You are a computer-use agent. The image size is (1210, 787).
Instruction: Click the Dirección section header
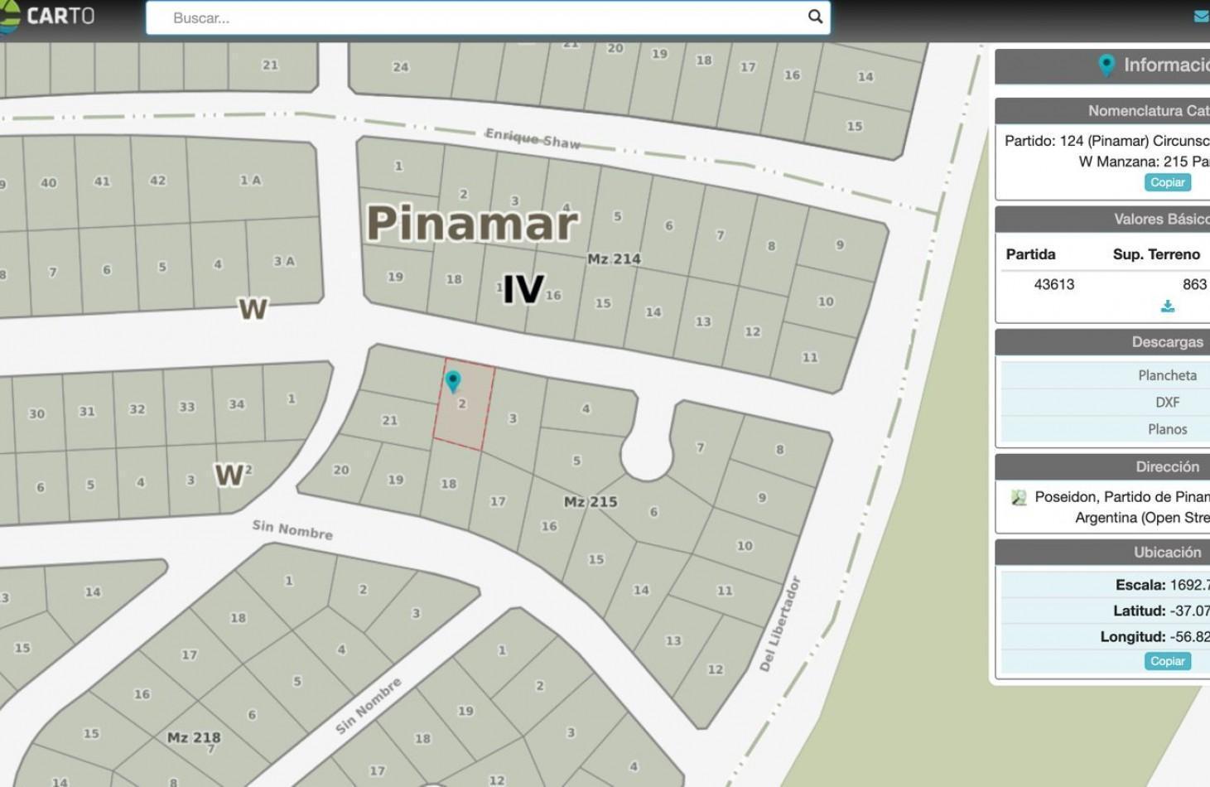[1102, 466]
